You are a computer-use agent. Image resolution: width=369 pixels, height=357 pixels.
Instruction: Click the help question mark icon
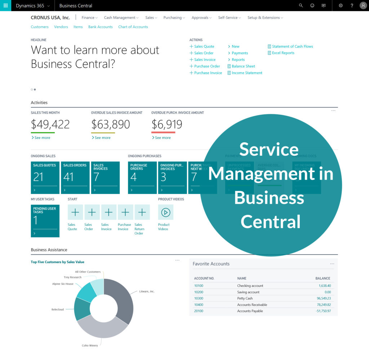point(352,5)
